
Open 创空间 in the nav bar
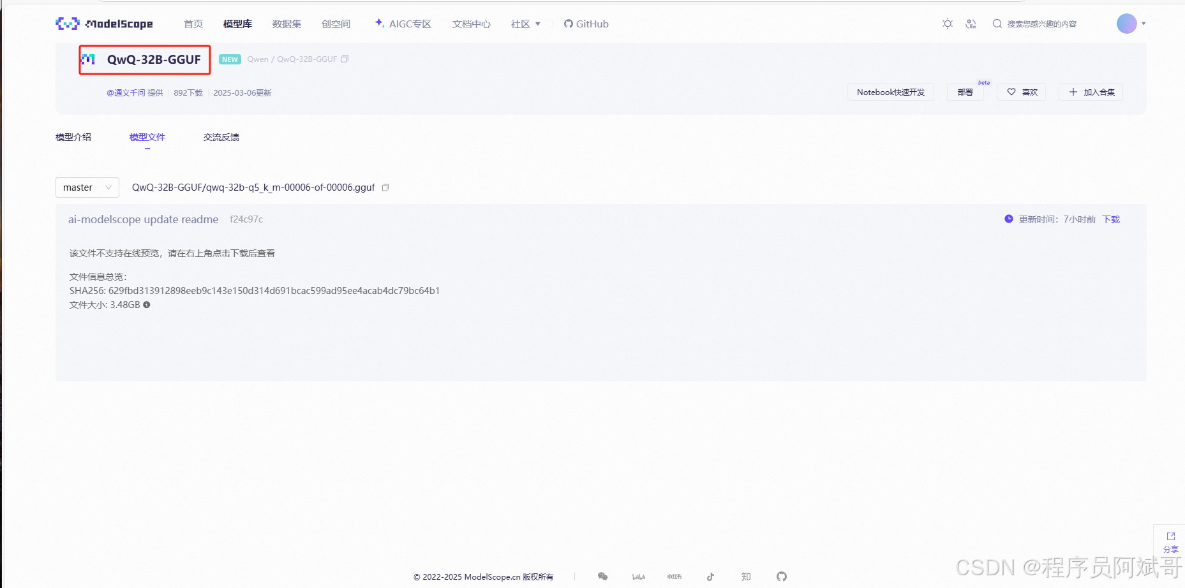tap(336, 24)
